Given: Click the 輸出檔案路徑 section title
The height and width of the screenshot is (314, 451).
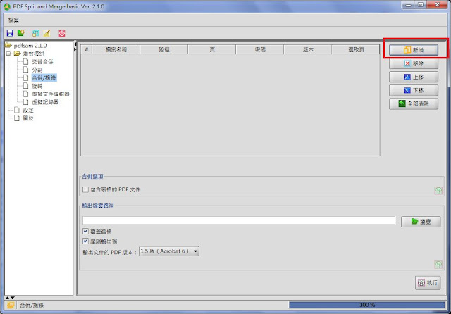Looking at the screenshot, I should (98, 206).
